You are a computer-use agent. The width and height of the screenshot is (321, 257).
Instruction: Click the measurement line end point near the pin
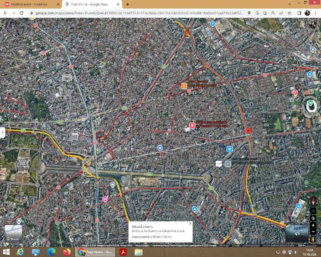(x=249, y=135)
